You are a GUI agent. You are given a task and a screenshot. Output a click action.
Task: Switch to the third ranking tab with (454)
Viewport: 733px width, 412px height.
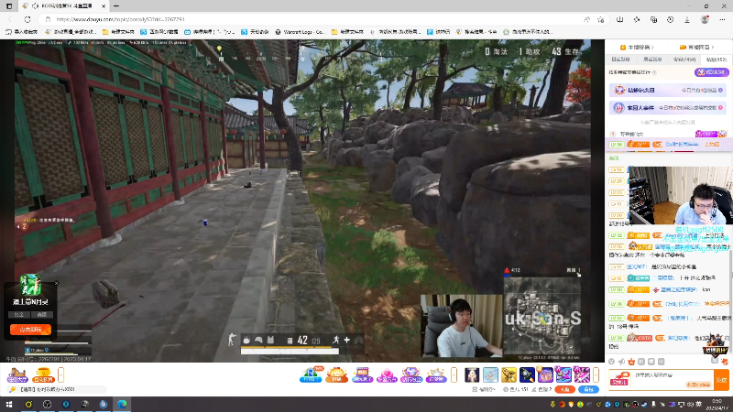(684, 60)
